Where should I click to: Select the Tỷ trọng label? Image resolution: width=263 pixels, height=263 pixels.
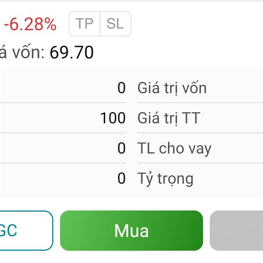tap(165, 178)
